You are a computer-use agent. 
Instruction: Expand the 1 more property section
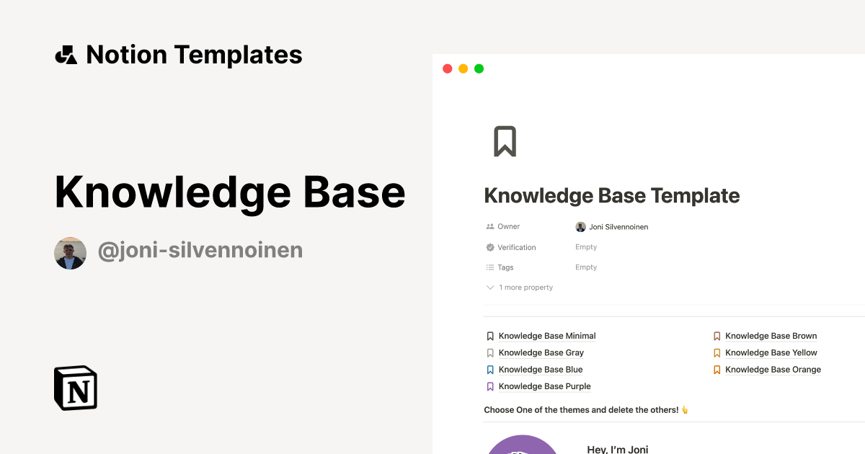(519, 287)
